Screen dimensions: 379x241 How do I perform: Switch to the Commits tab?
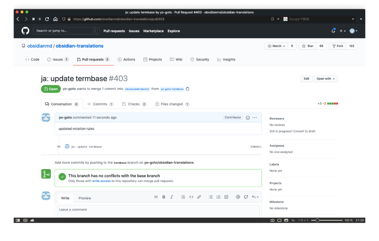coord(100,104)
